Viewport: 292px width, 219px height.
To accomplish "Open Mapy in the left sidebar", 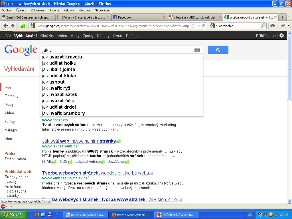I will click(x=9, y=104).
